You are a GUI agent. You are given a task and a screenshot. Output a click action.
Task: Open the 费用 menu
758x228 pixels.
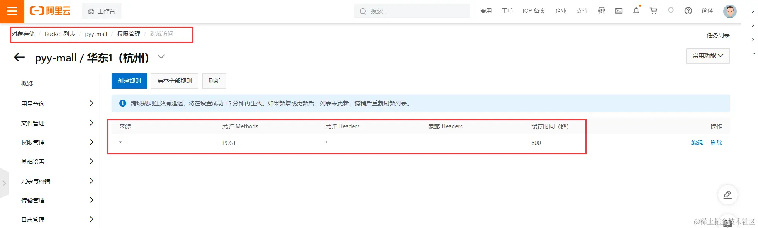tap(486, 11)
